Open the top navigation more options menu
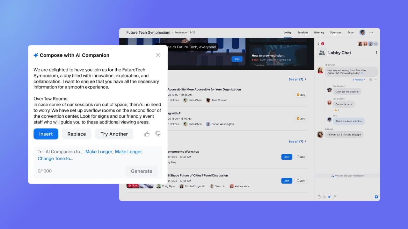The image size is (408, 229). [x=371, y=32]
